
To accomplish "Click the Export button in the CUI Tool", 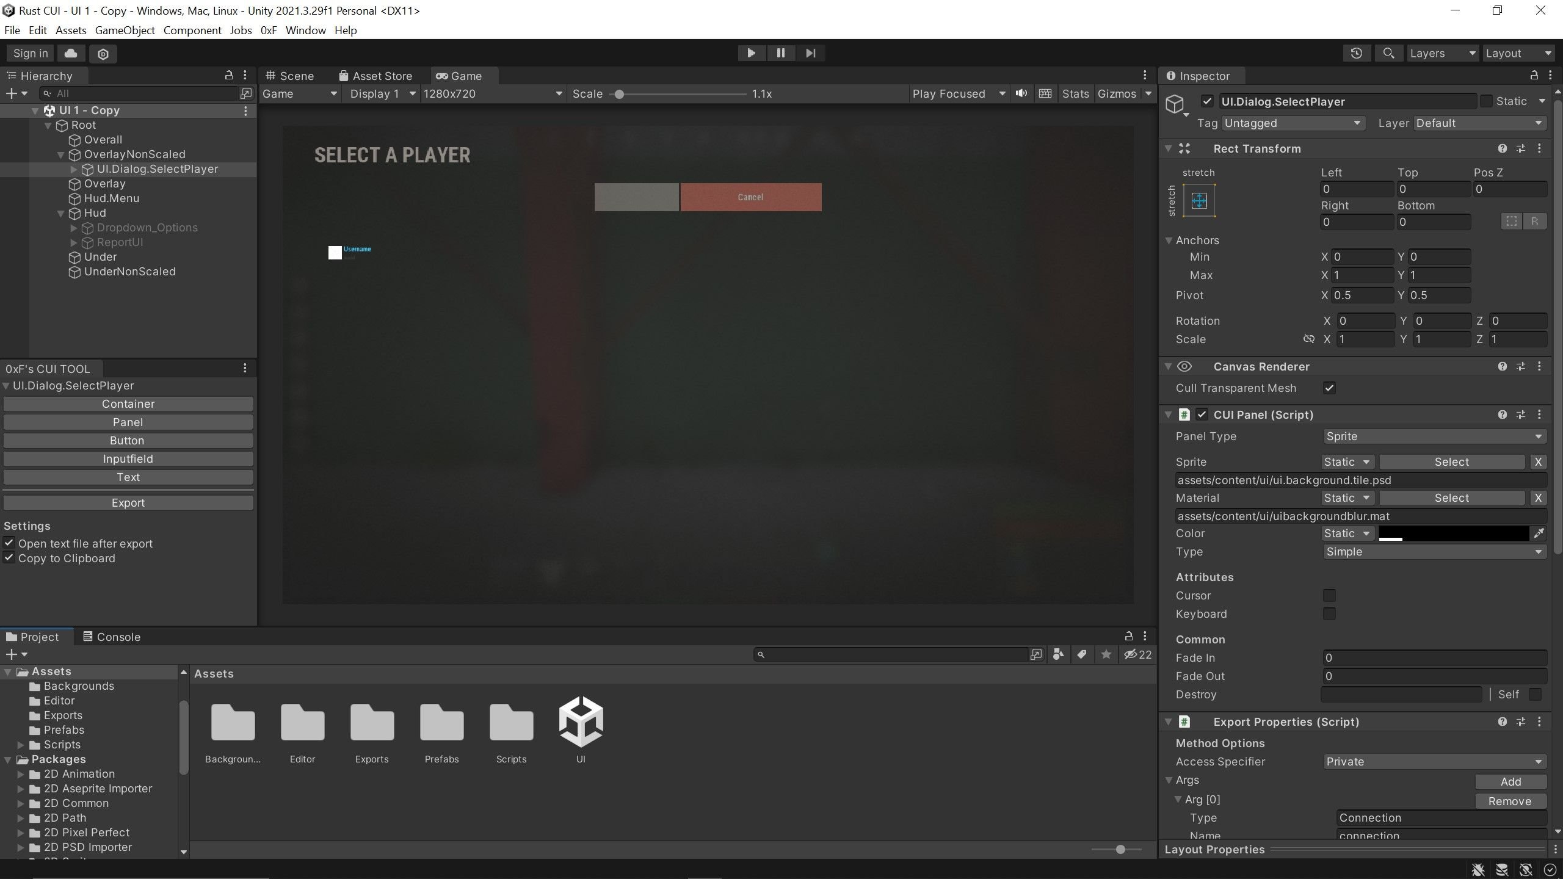I will [x=128, y=503].
